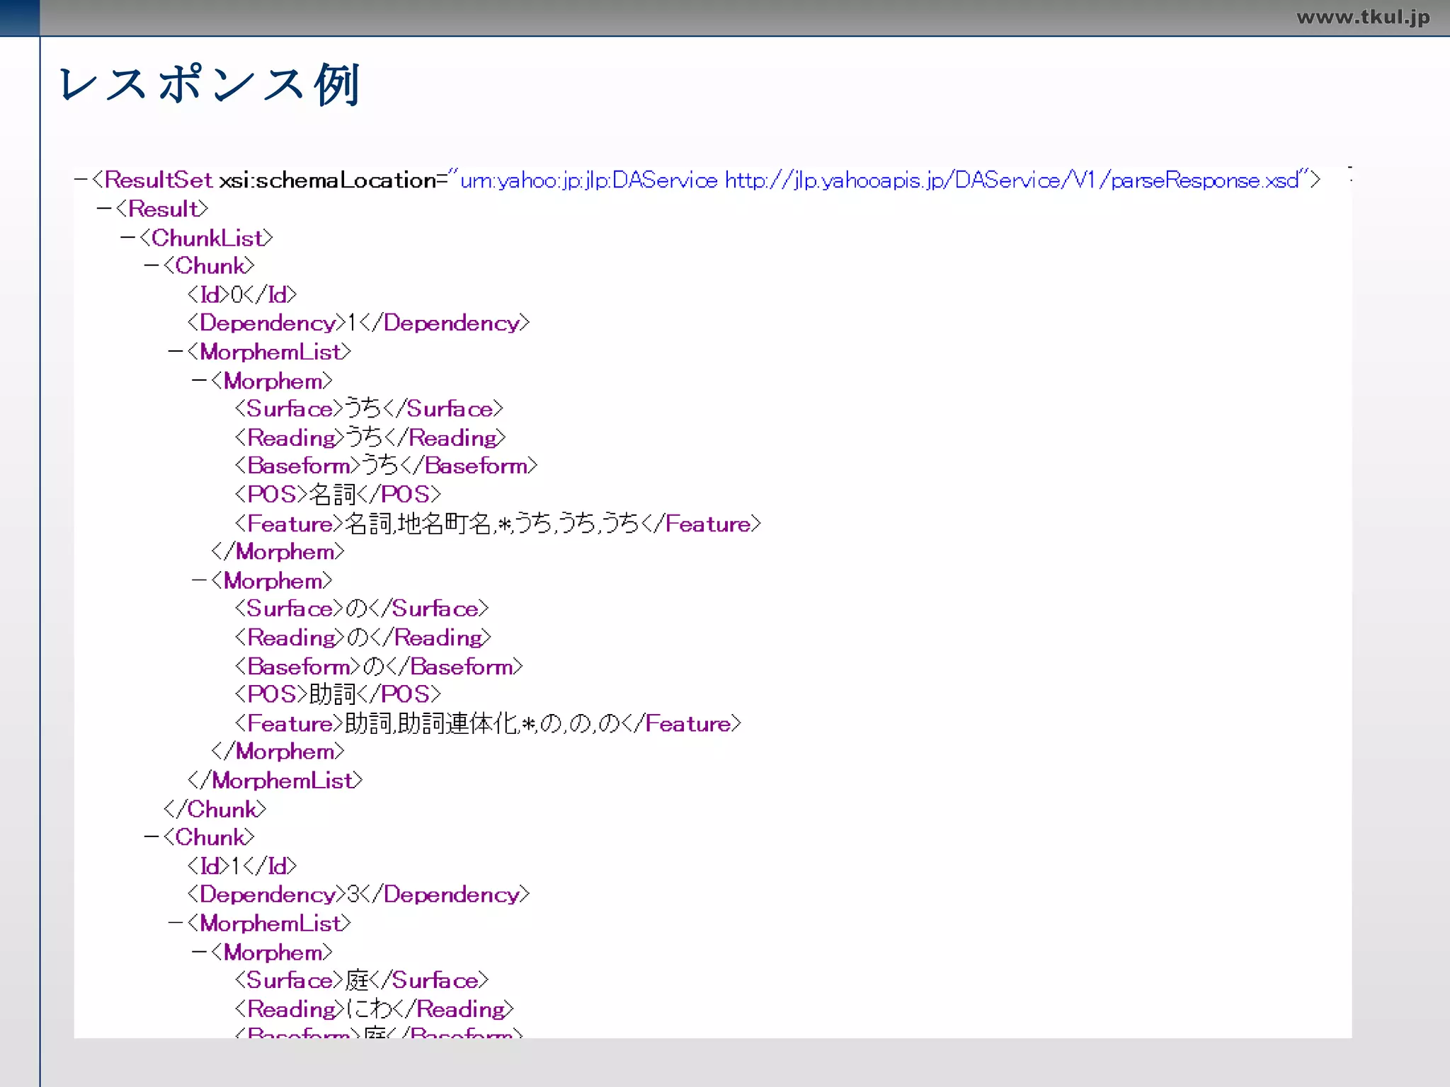
Task: Select the POS 助詞 line
Action: 338,694
